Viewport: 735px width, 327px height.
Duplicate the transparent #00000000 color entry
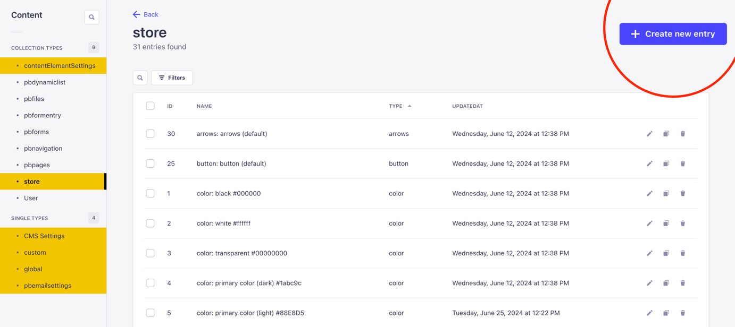666,253
